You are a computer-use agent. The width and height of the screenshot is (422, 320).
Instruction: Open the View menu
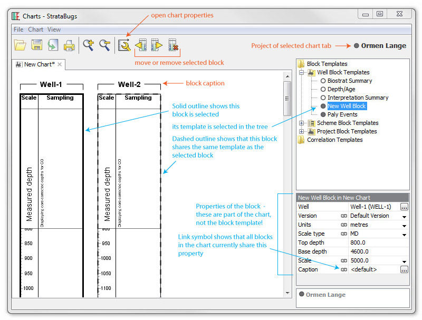[x=54, y=30]
